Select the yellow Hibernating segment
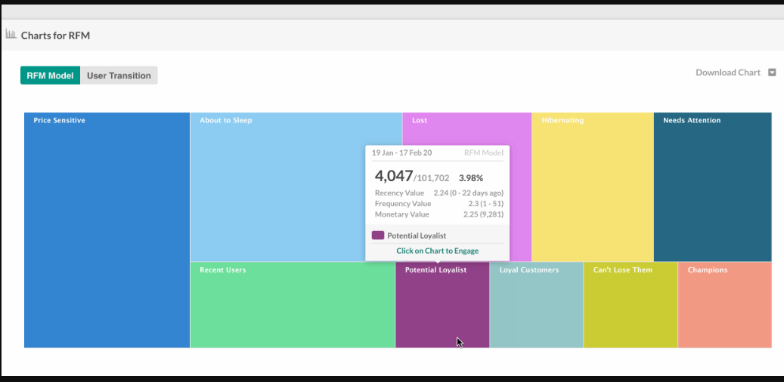Screen dimensions: 784x382 point(592,187)
